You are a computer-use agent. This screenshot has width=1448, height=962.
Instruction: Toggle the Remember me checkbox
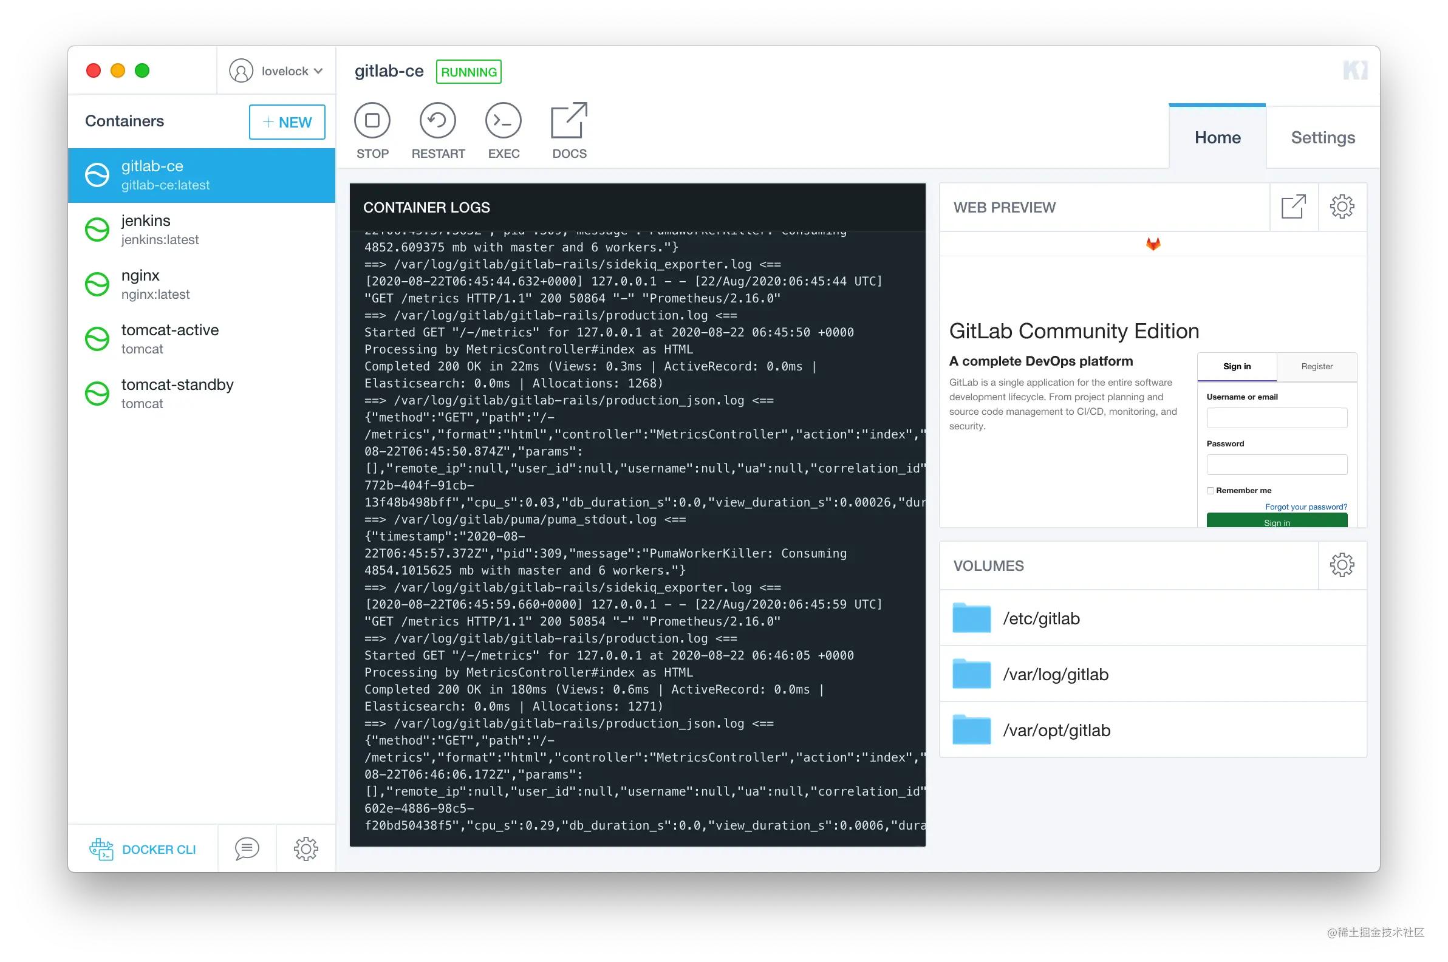click(x=1210, y=490)
